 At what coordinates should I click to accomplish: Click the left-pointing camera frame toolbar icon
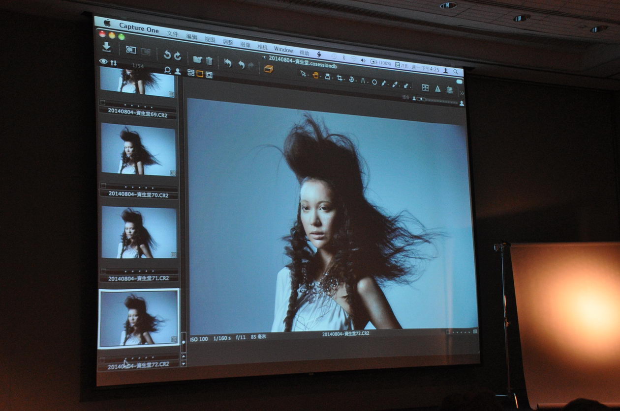click(130, 50)
